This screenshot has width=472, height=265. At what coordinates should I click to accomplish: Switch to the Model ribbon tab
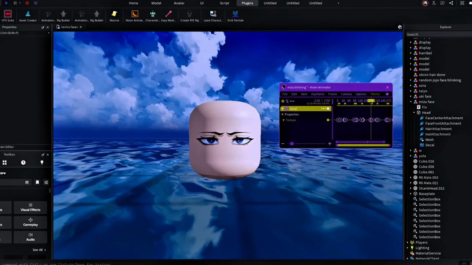(x=156, y=3)
